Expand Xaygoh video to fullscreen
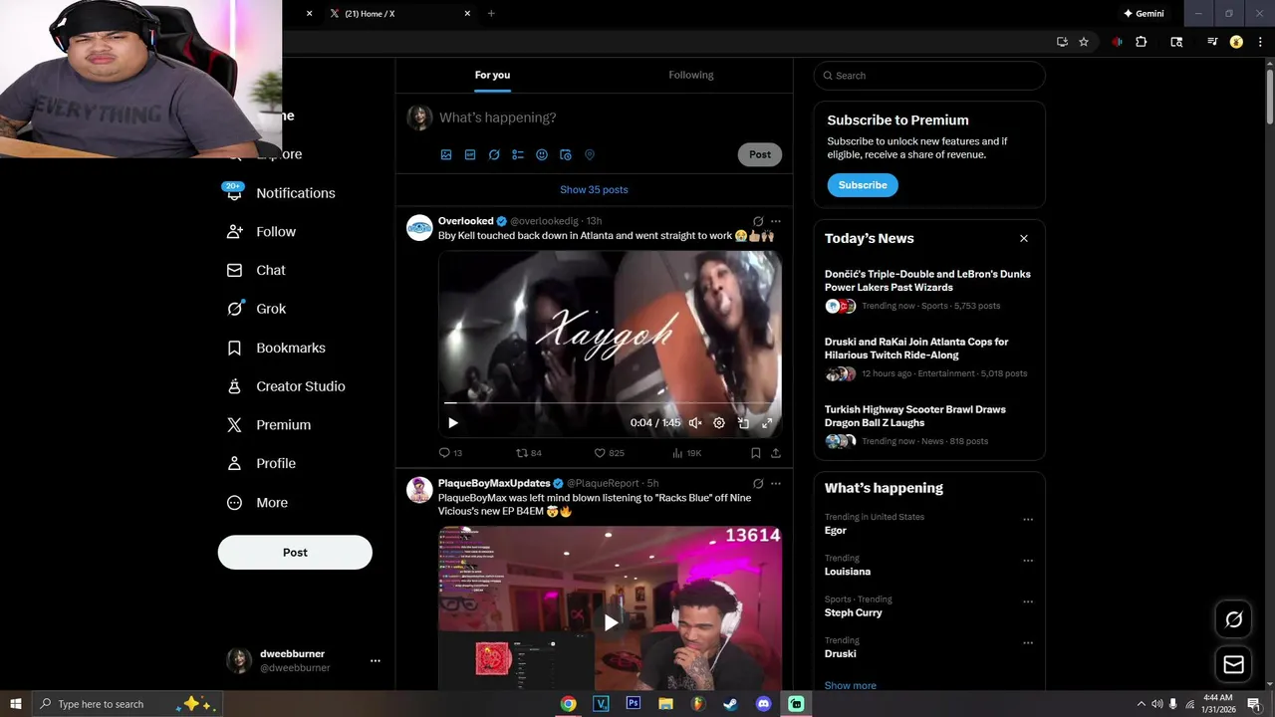The height and width of the screenshot is (717, 1275). click(x=767, y=423)
